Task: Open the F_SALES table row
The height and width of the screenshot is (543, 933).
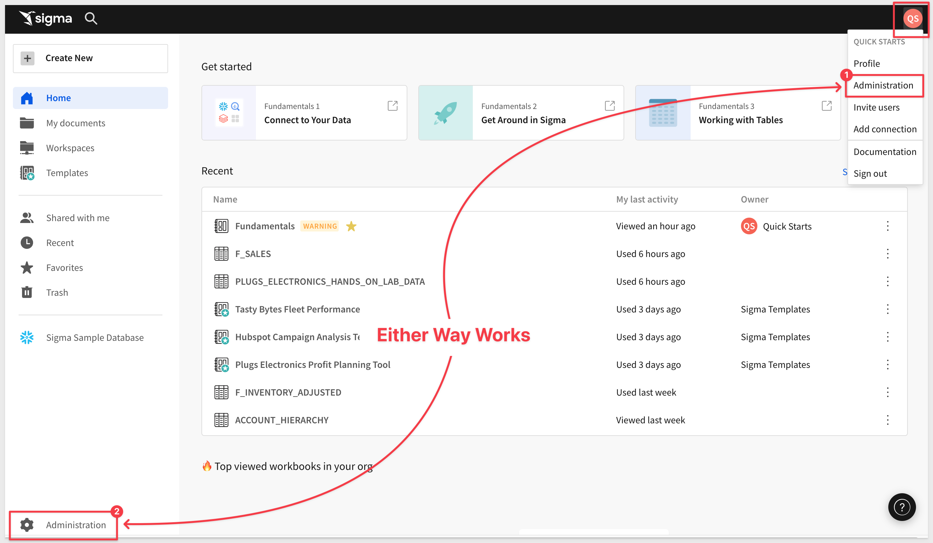Action: [x=554, y=254]
